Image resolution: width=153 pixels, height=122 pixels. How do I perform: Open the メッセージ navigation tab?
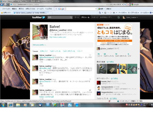(x=95, y=17)
